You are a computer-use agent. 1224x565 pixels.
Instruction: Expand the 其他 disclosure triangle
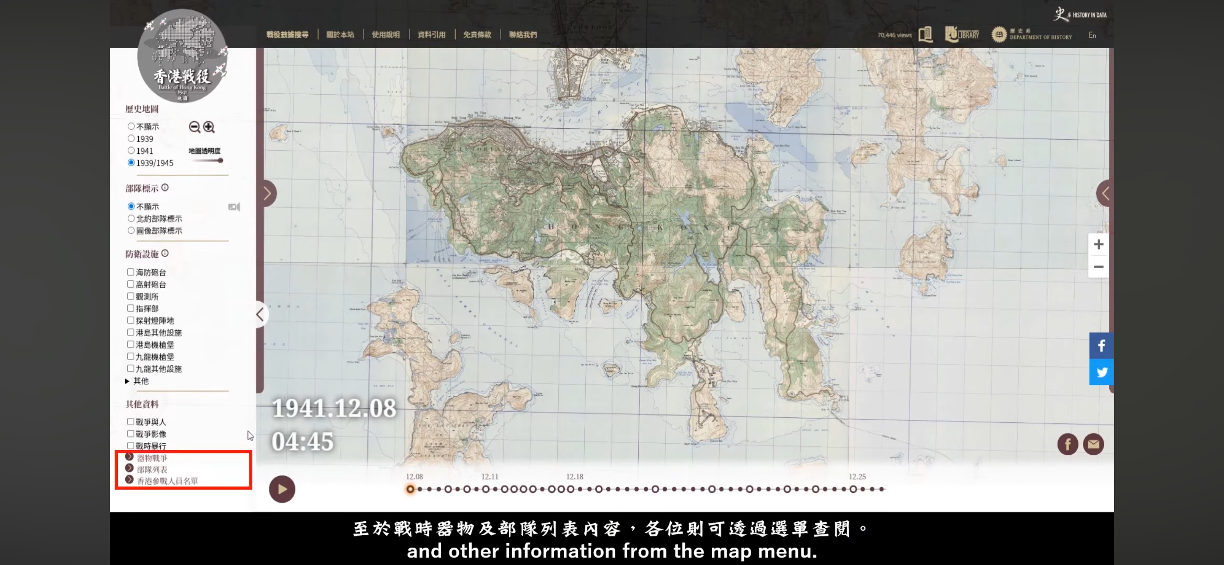127,381
